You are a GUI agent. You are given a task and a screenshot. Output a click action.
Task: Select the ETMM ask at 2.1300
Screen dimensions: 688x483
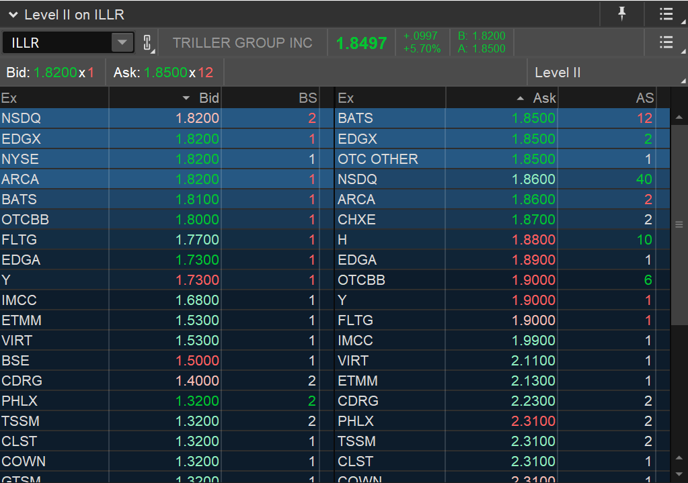pyautogui.click(x=502, y=380)
